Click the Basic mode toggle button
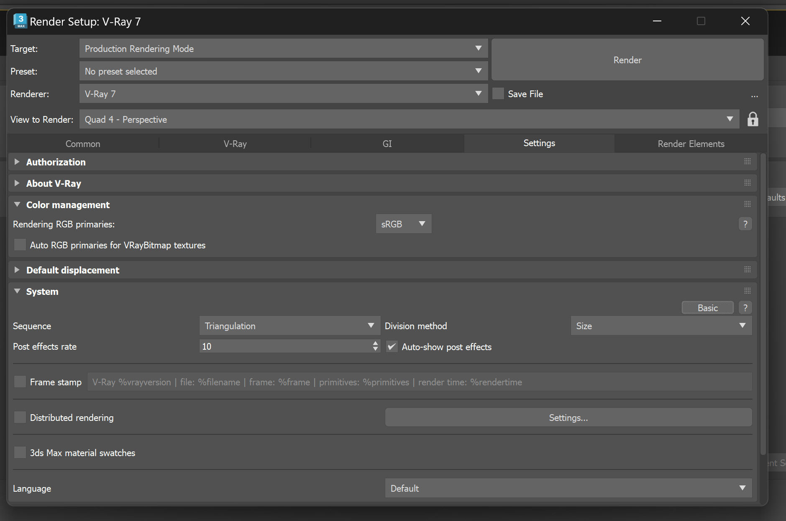 (708, 308)
